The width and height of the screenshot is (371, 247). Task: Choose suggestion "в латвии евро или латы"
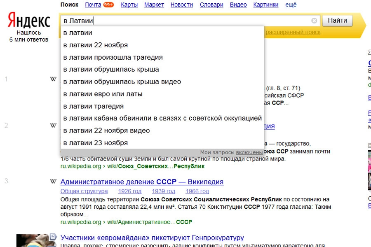103,94
